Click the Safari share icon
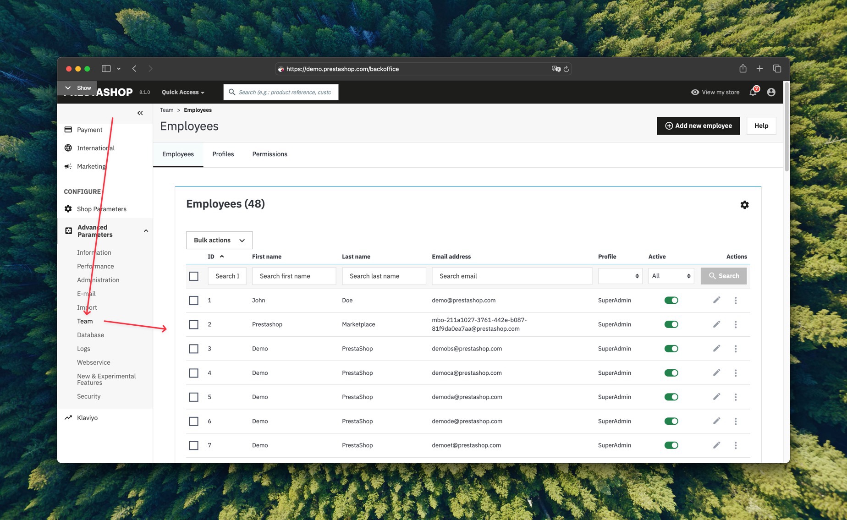The image size is (847, 520). click(x=743, y=68)
